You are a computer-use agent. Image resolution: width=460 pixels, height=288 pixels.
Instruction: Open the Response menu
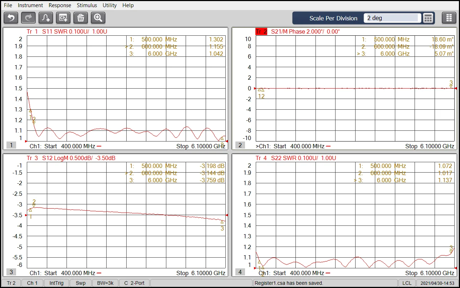coord(60,5)
